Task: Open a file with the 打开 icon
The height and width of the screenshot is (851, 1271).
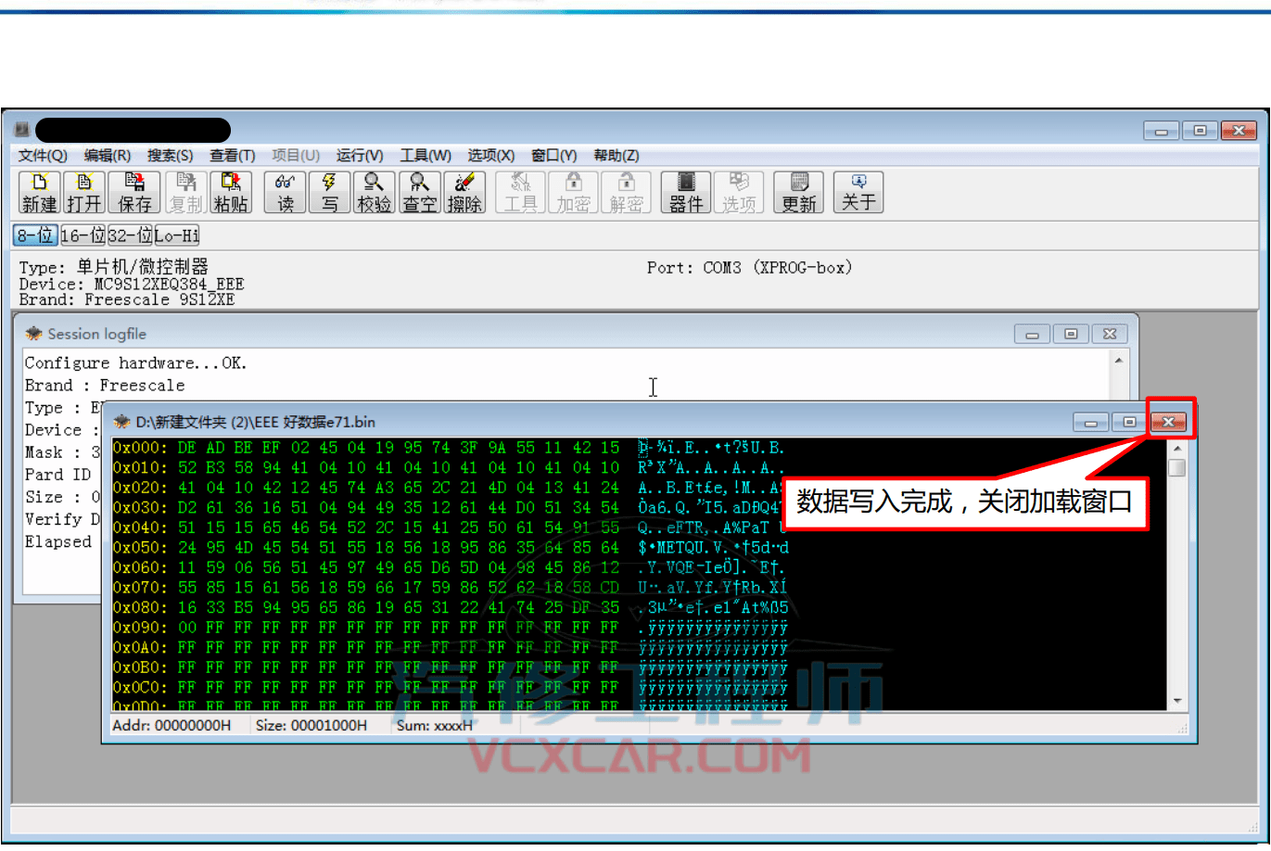Action: [x=84, y=193]
